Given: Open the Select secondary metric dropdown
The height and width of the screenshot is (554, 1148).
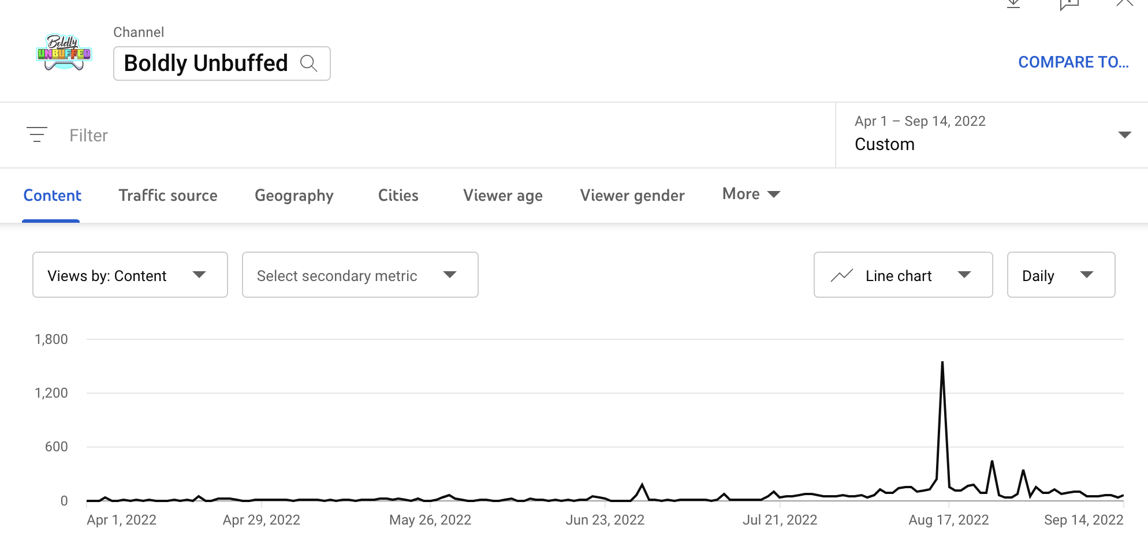Looking at the screenshot, I should (359, 275).
